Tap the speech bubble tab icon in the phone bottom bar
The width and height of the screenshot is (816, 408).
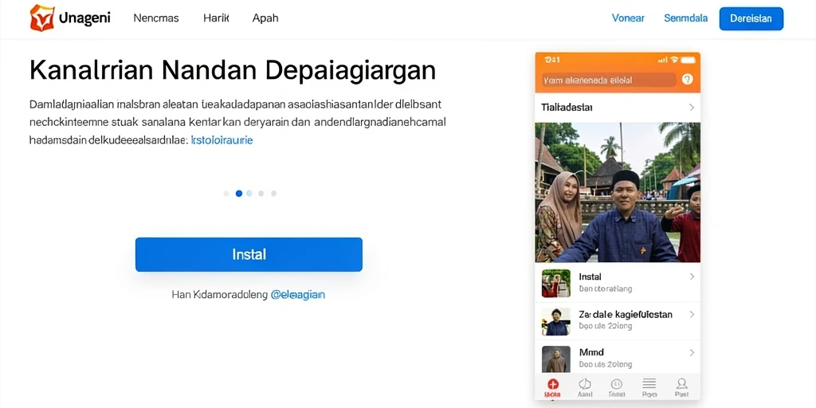coord(585,384)
